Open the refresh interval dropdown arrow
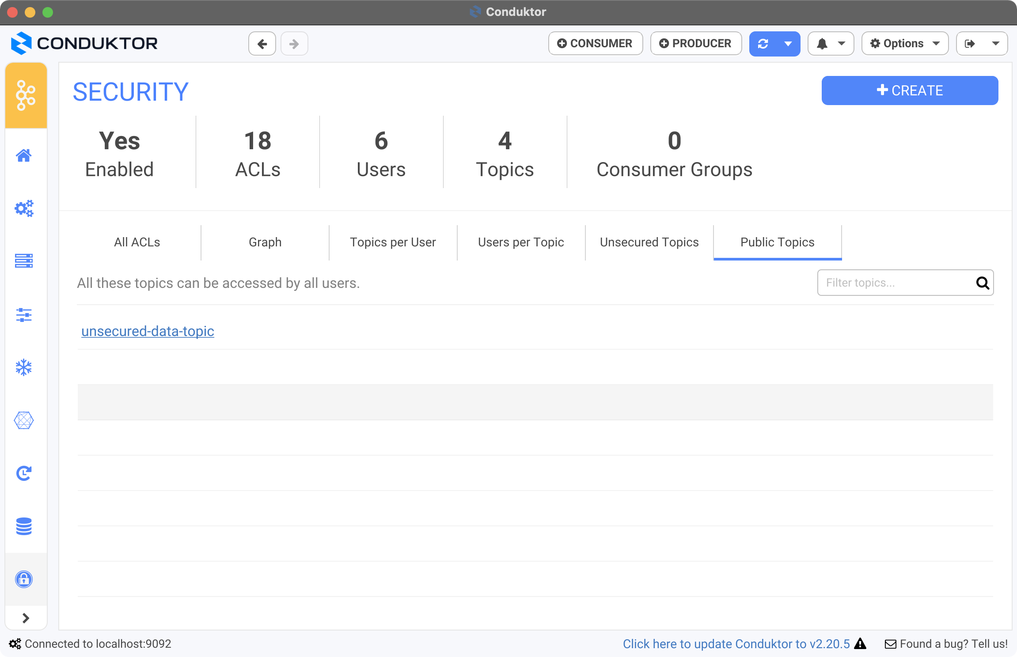 pyautogui.click(x=788, y=44)
